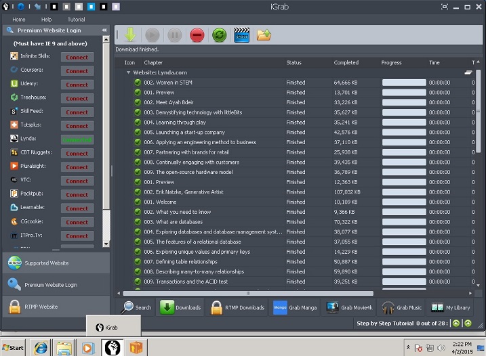Select Supported Website in sidebar
The image size is (486, 356).
pos(56,263)
